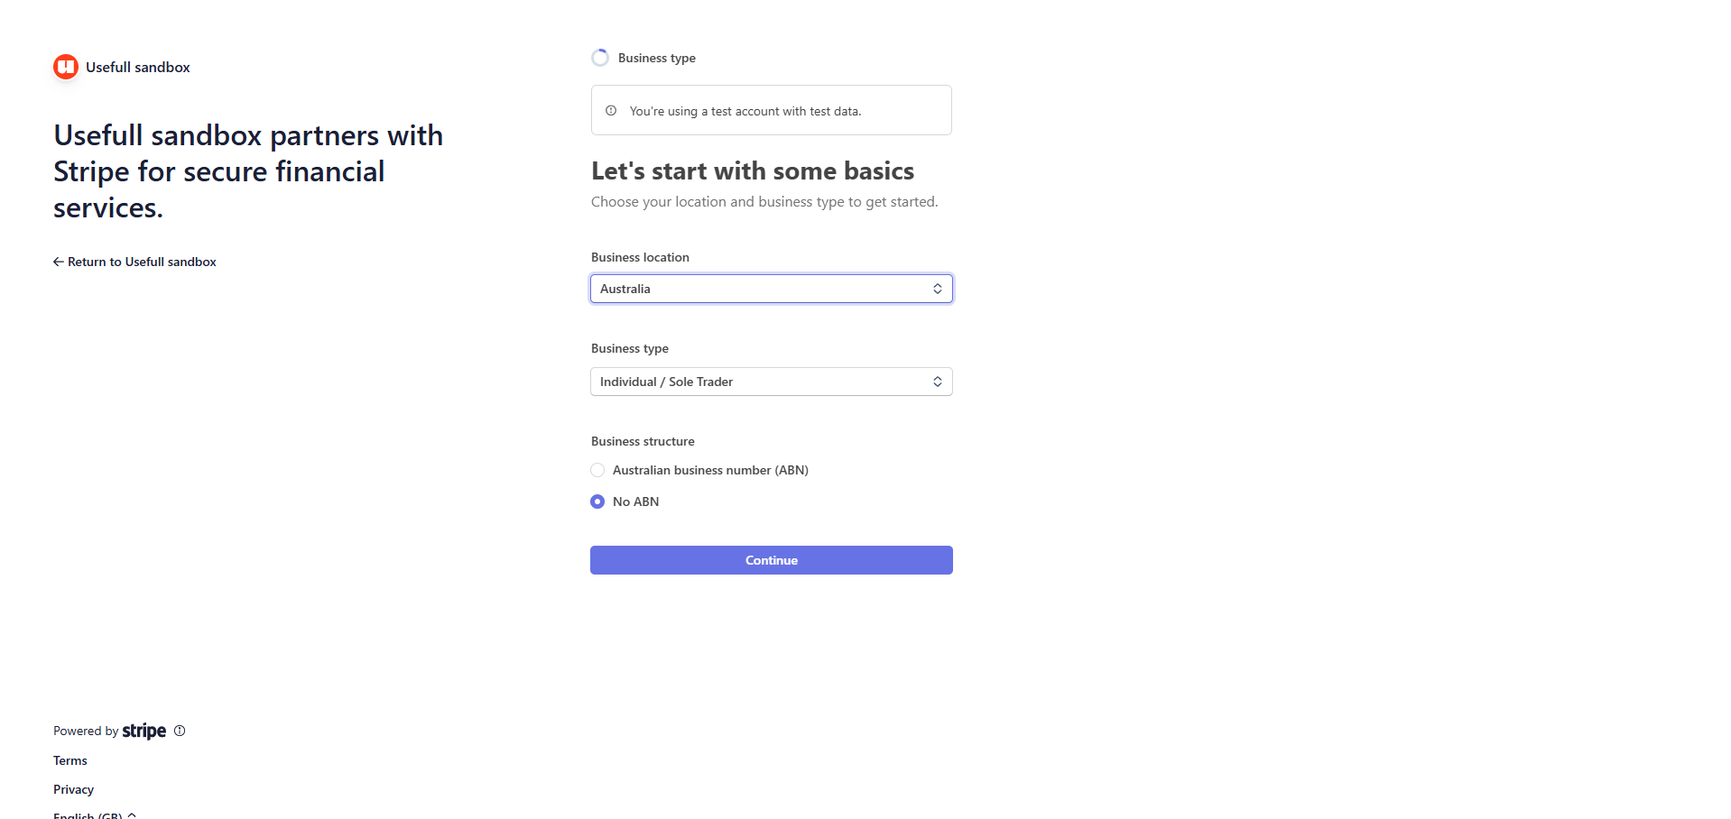
Task: Open the Business location dropdown showing Australia
Action: point(771,289)
